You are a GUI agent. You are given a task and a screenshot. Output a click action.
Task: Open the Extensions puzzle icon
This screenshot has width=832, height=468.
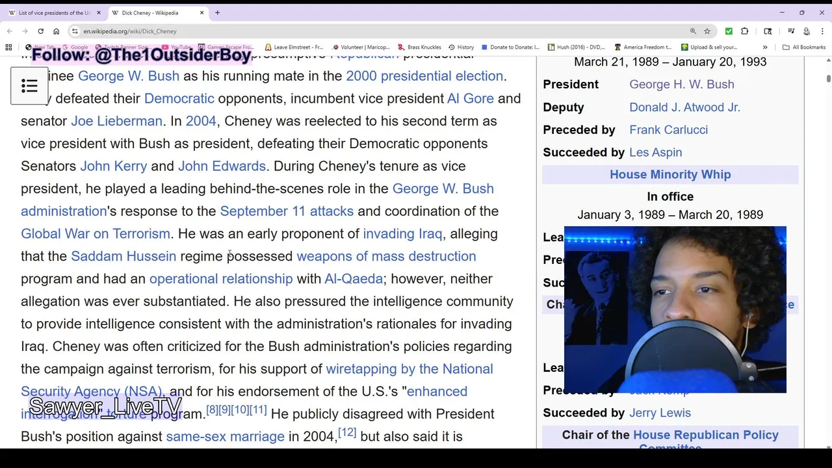pyautogui.click(x=744, y=31)
